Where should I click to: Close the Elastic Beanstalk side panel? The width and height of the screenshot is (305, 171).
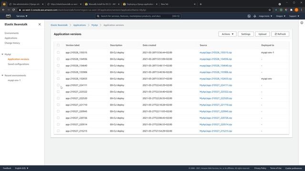(40, 24)
